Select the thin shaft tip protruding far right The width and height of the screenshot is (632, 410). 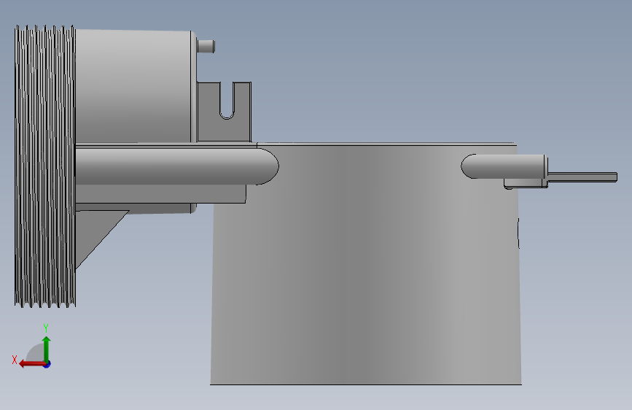pyautogui.click(x=582, y=177)
